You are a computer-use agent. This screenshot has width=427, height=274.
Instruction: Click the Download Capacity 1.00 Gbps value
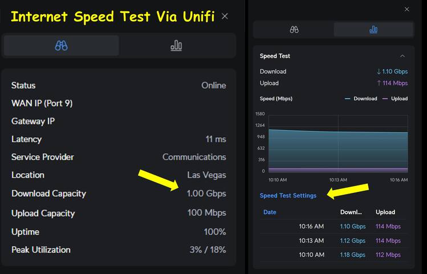click(x=206, y=194)
